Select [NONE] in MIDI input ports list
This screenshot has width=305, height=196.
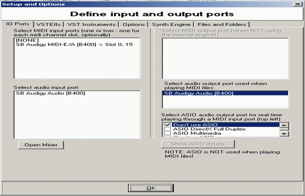(x=24, y=40)
